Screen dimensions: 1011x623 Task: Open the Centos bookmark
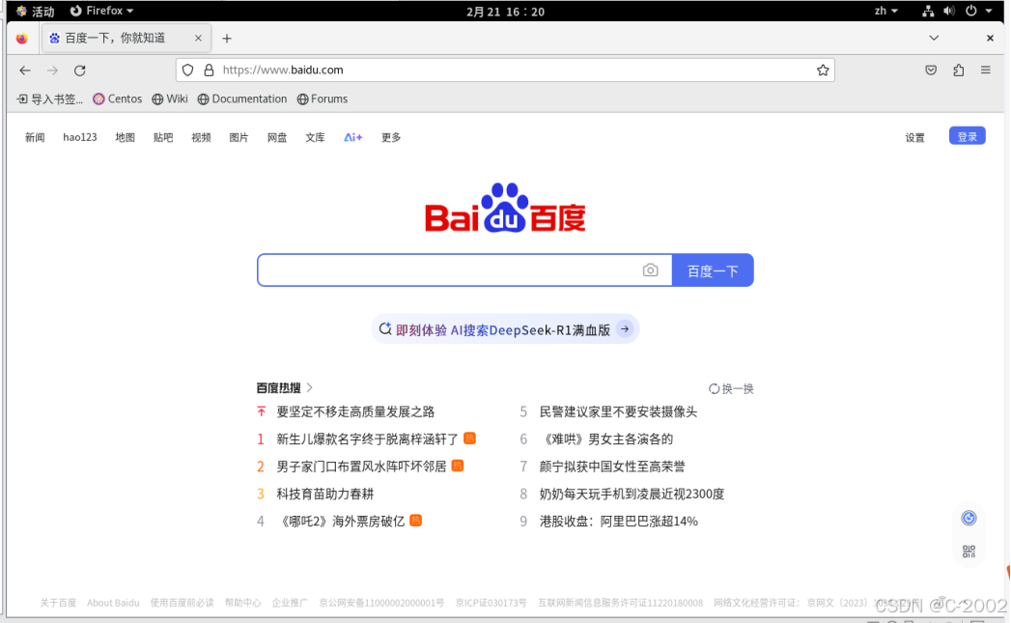(118, 99)
